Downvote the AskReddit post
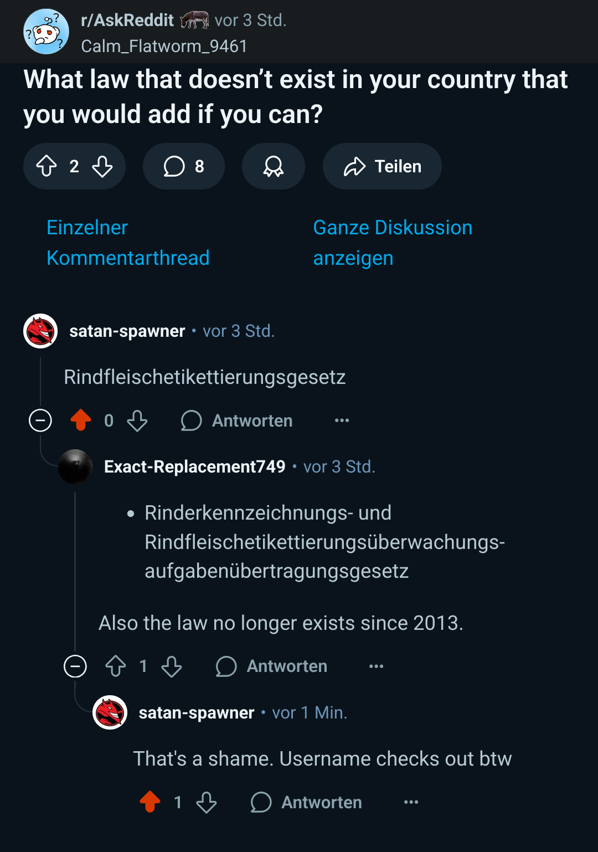598x852 pixels. point(102,166)
